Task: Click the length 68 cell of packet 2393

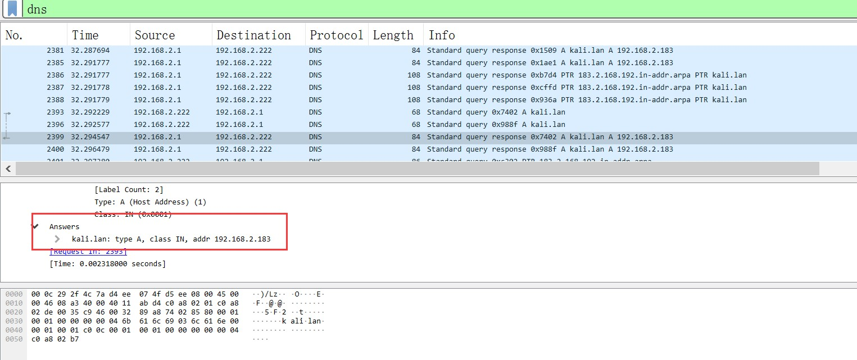Action: 415,112
